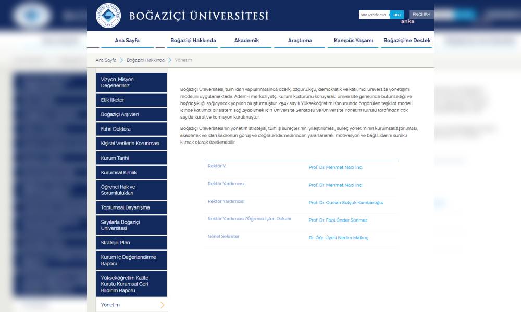Open Kişisel Verilerin Korunması sidebar item
This screenshot has width=521, height=312.
[131, 144]
